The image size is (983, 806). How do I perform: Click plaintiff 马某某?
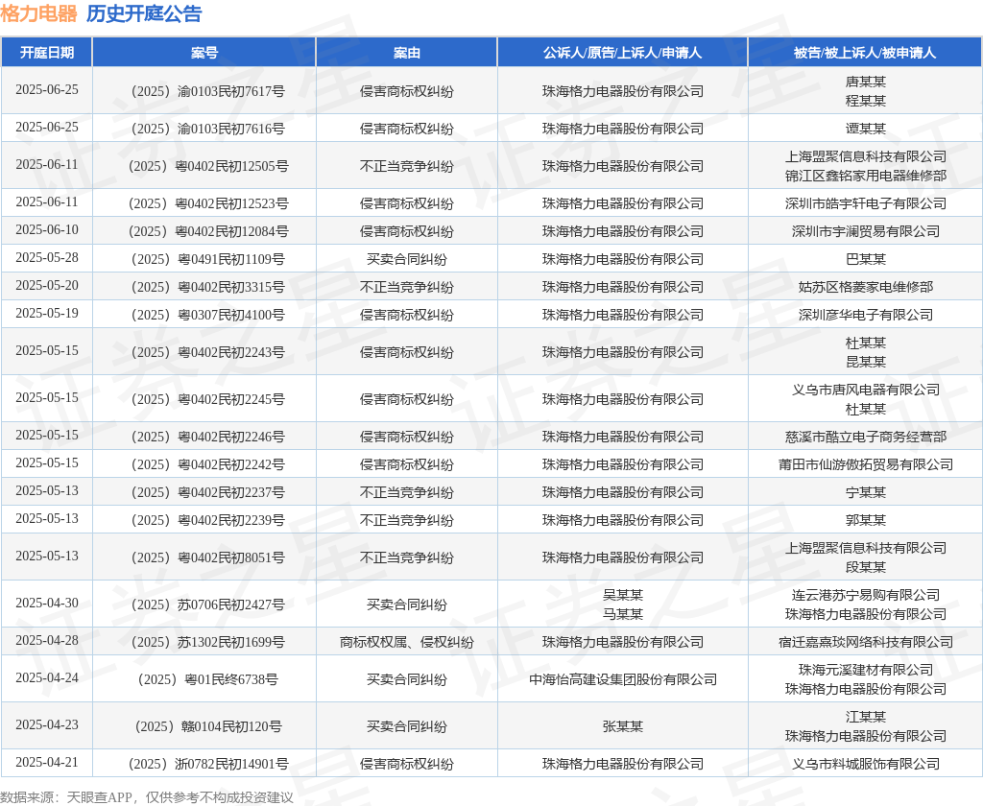622,614
